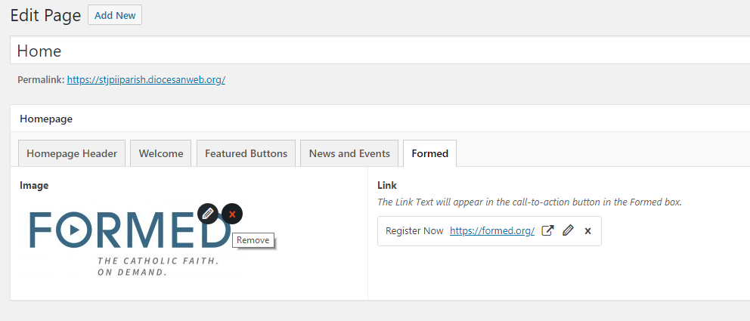The image size is (750, 321).
Task: Go to the News and Events tab
Action: (349, 153)
